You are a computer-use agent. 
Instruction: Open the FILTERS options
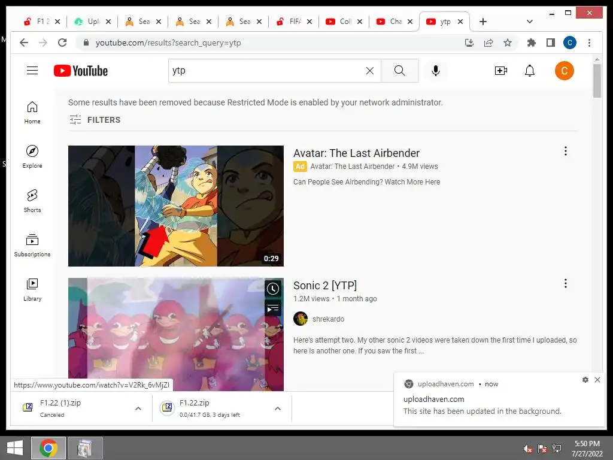pos(95,120)
